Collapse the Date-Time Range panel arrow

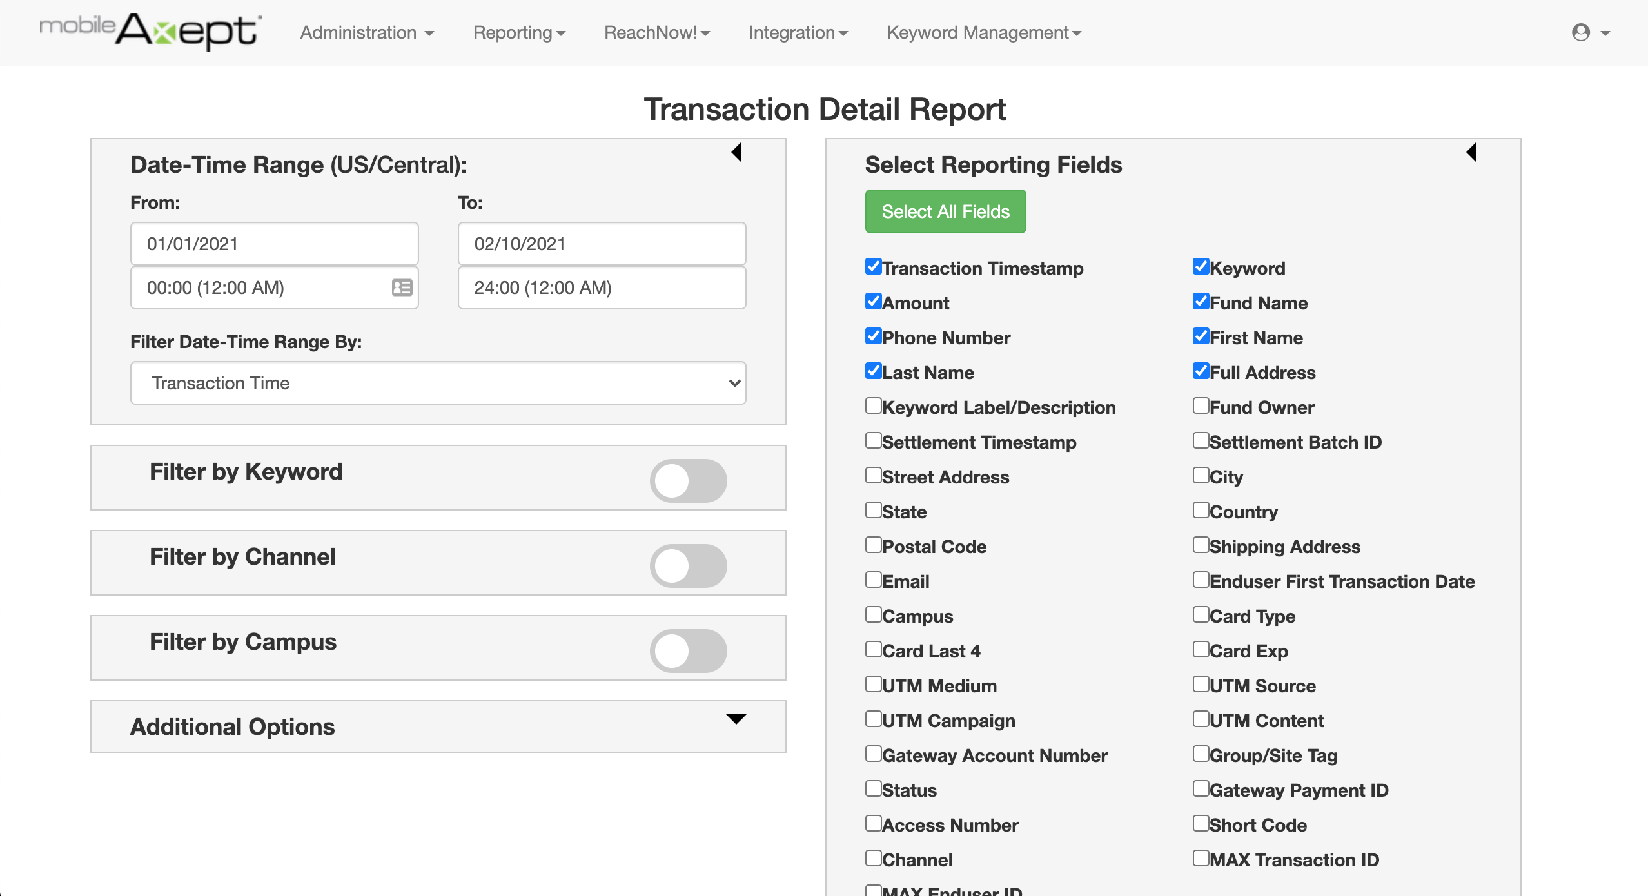(737, 153)
